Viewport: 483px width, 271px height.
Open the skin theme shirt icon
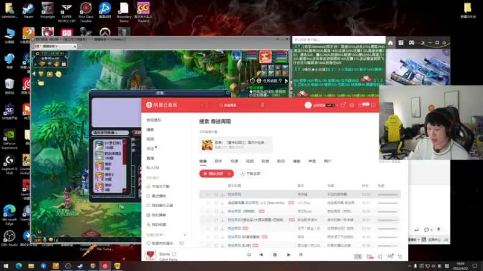[x=343, y=105]
